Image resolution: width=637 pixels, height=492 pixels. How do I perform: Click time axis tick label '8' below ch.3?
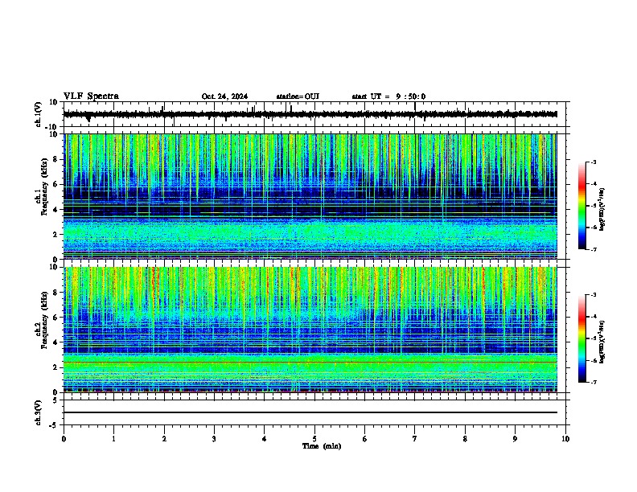(465, 439)
